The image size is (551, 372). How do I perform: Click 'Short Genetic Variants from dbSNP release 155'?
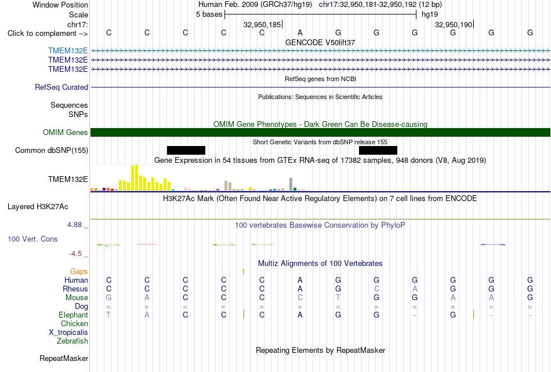click(320, 142)
